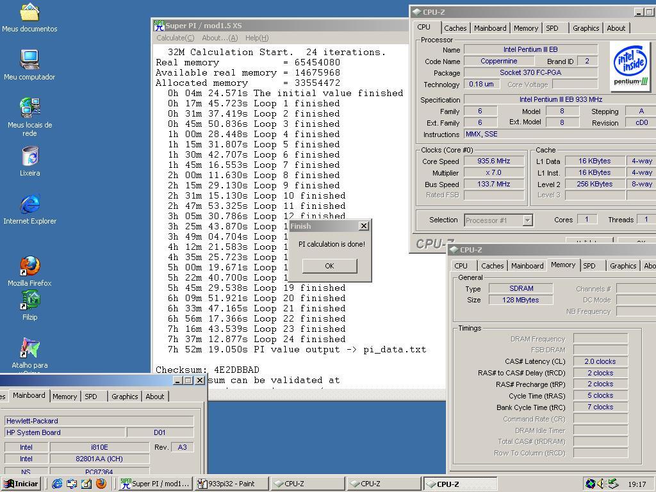Switch to 933pi32 - Paint taskbar button

231,484
